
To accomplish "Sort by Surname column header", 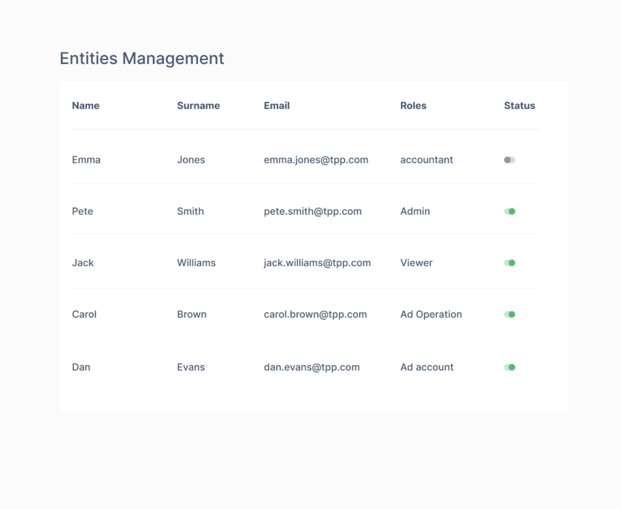I will 198,106.
